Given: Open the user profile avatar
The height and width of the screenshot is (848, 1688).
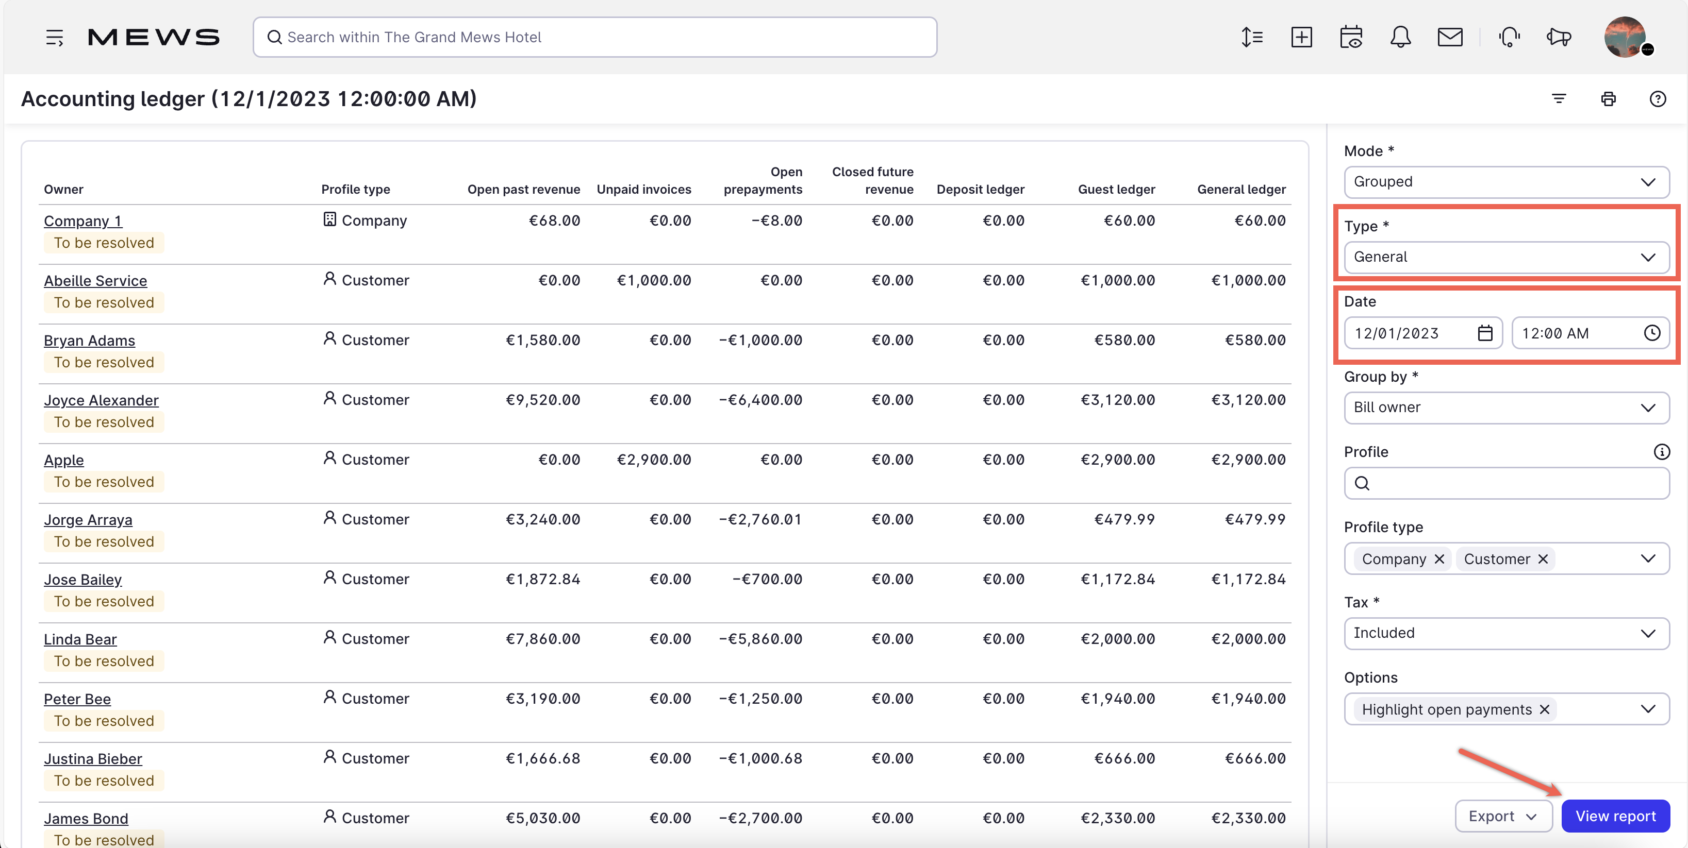Looking at the screenshot, I should [1625, 37].
